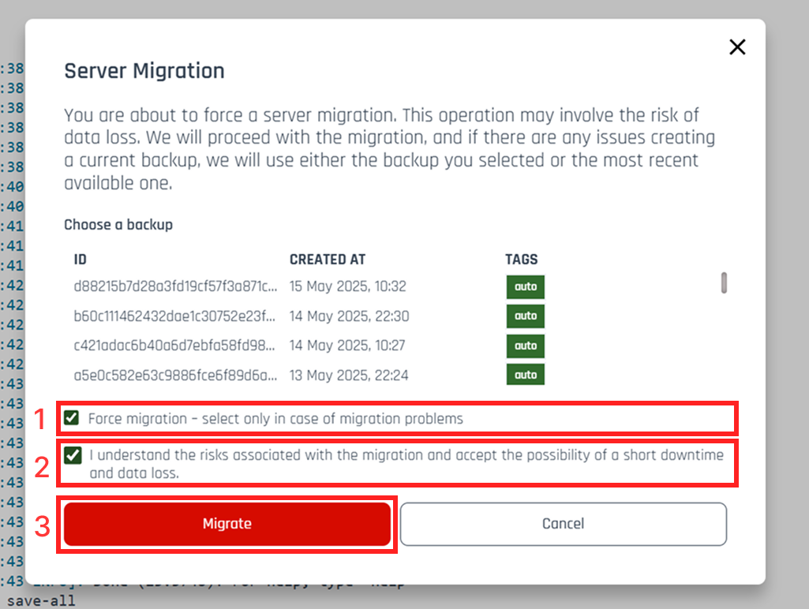Click auto tag on 14 May 10:27 backup

pyautogui.click(x=525, y=346)
